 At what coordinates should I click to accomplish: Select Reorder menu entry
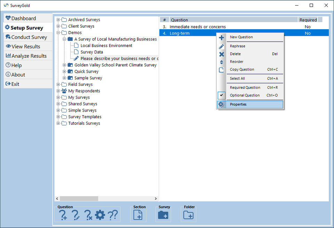(x=250, y=62)
